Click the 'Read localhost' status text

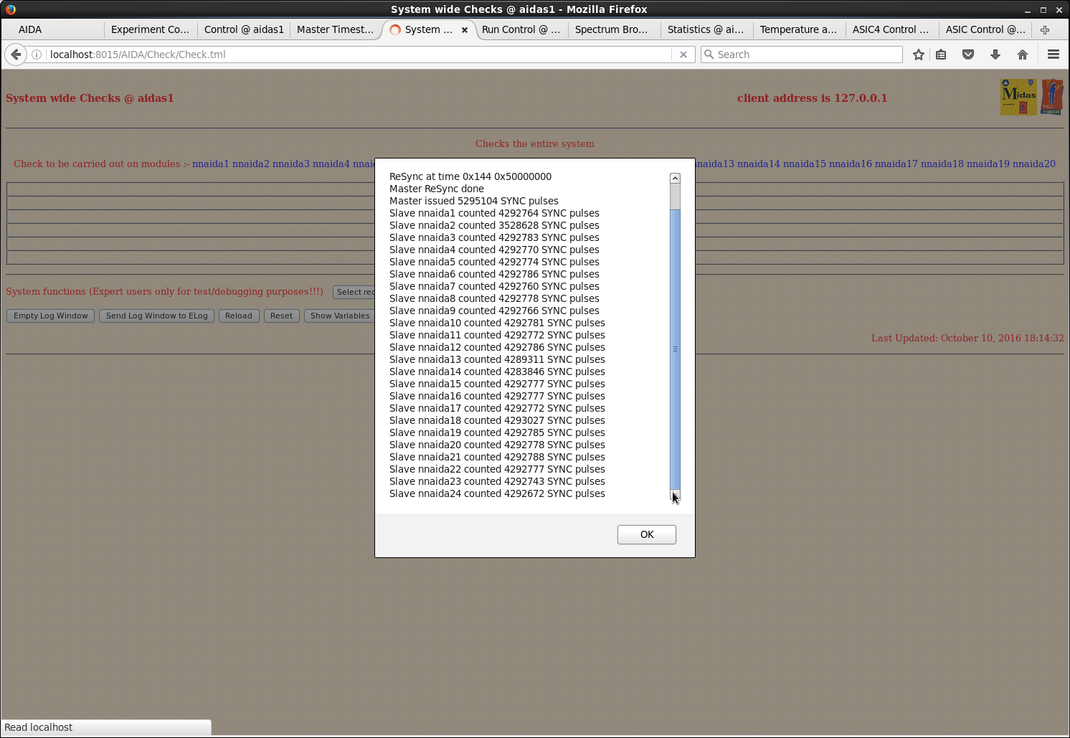pyautogui.click(x=39, y=727)
